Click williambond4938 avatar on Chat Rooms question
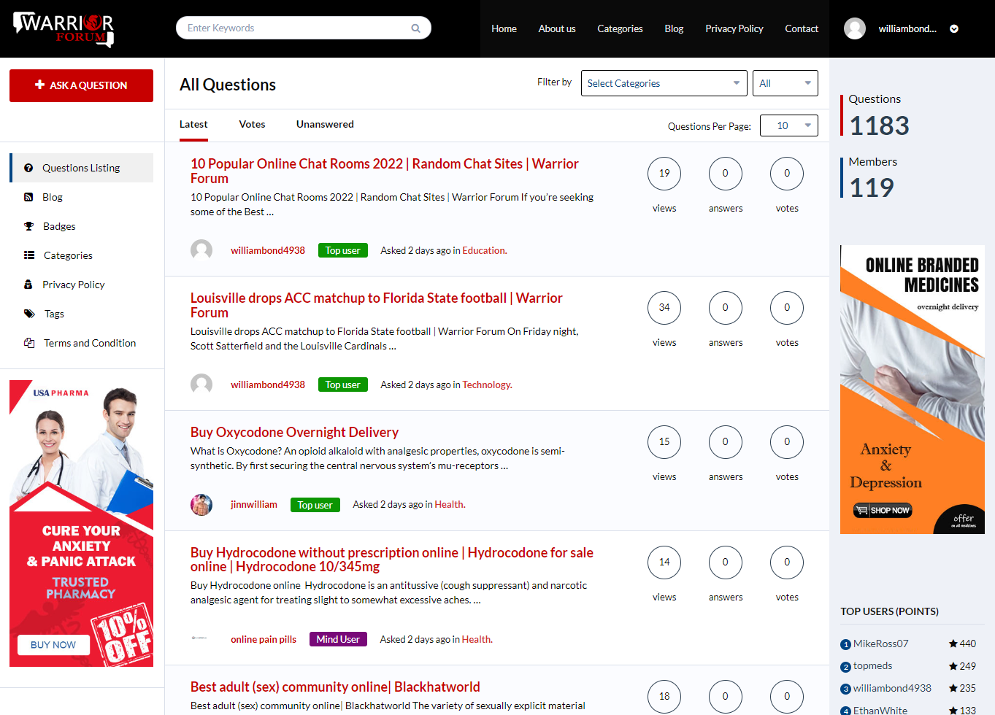The image size is (995, 715). point(201,250)
